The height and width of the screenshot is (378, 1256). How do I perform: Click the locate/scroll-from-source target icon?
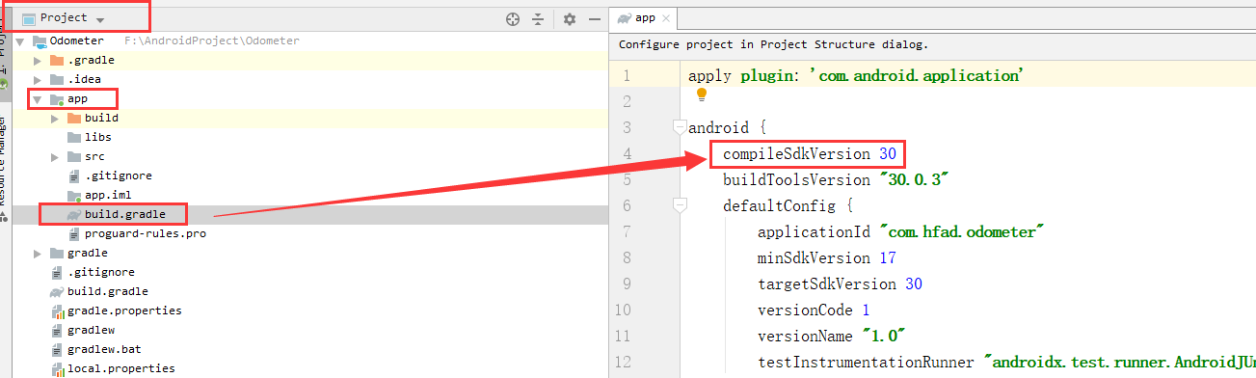coord(513,19)
